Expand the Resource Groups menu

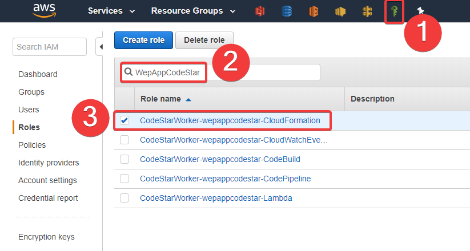[x=193, y=11]
